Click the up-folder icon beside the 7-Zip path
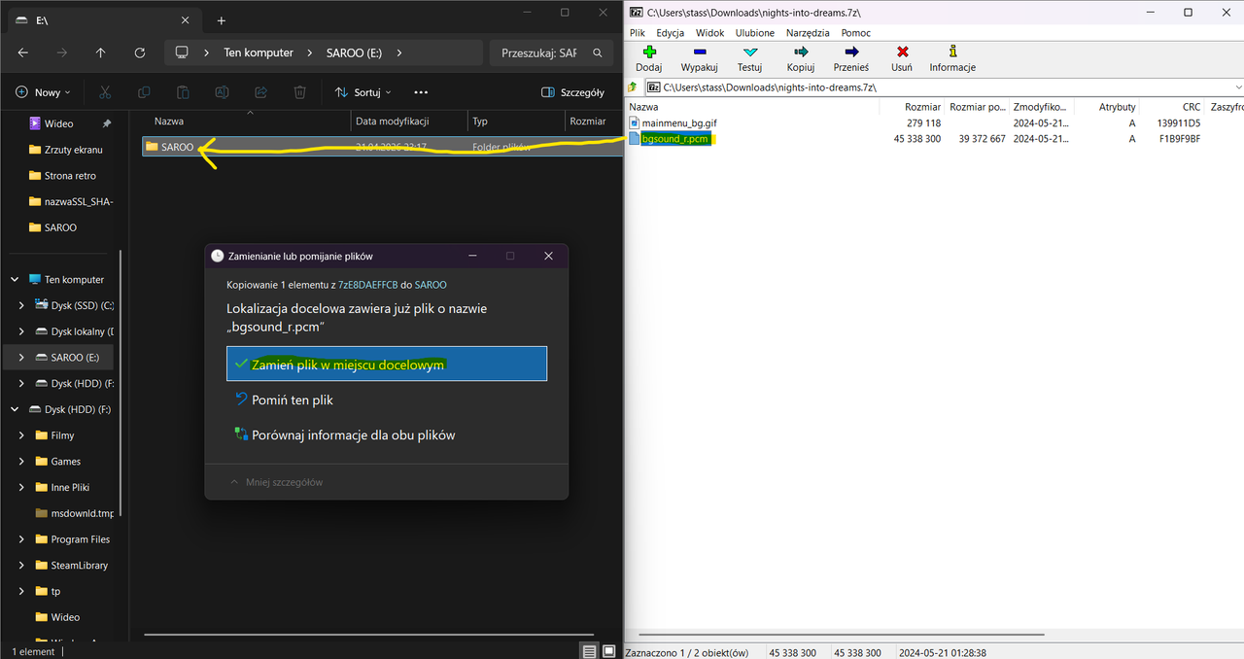This screenshot has width=1244, height=659. click(633, 87)
